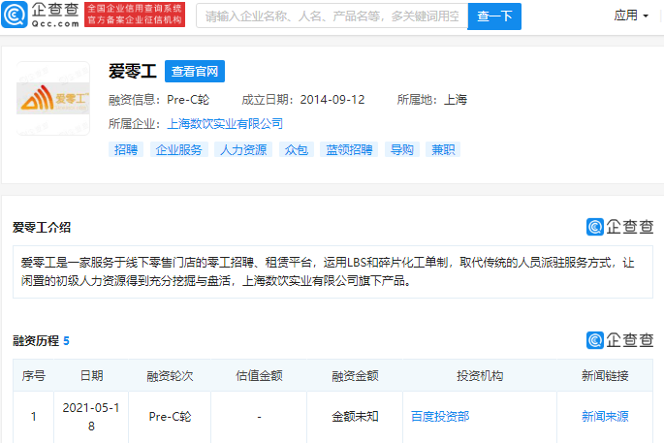
Task: Select the 企业服务 tag
Action: pyautogui.click(x=178, y=149)
